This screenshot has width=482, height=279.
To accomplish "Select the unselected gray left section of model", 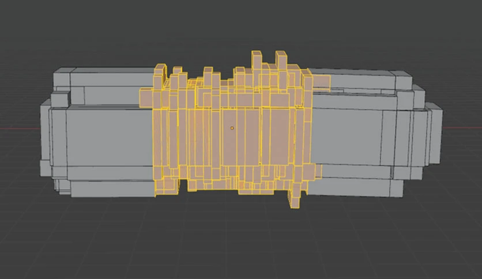I will 97,132.
